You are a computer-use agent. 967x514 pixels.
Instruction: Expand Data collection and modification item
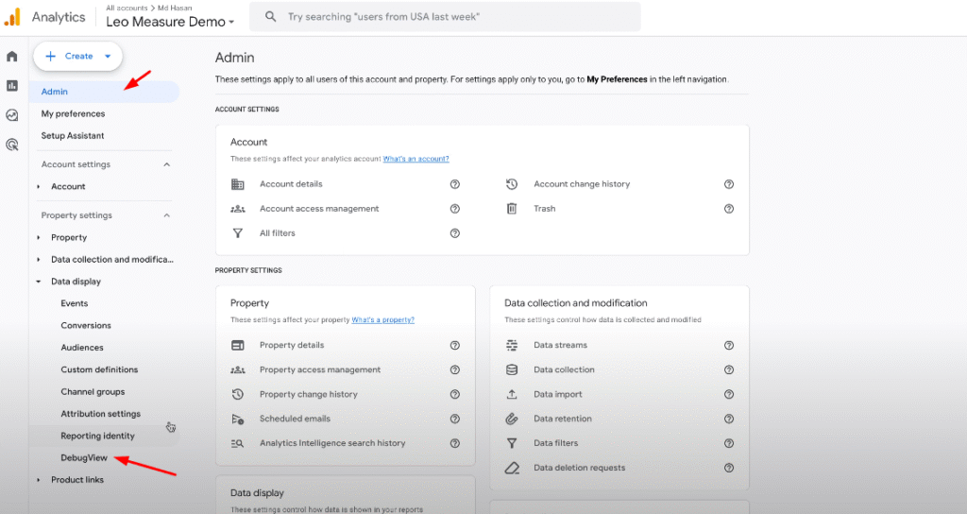38,260
